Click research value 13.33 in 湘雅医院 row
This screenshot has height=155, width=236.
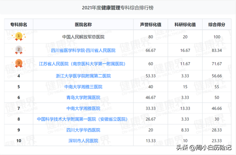click(185, 108)
